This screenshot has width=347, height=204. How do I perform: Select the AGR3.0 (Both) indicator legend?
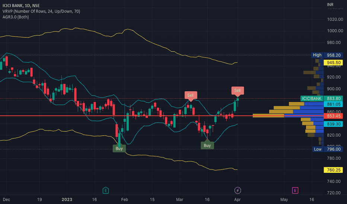click(16, 17)
